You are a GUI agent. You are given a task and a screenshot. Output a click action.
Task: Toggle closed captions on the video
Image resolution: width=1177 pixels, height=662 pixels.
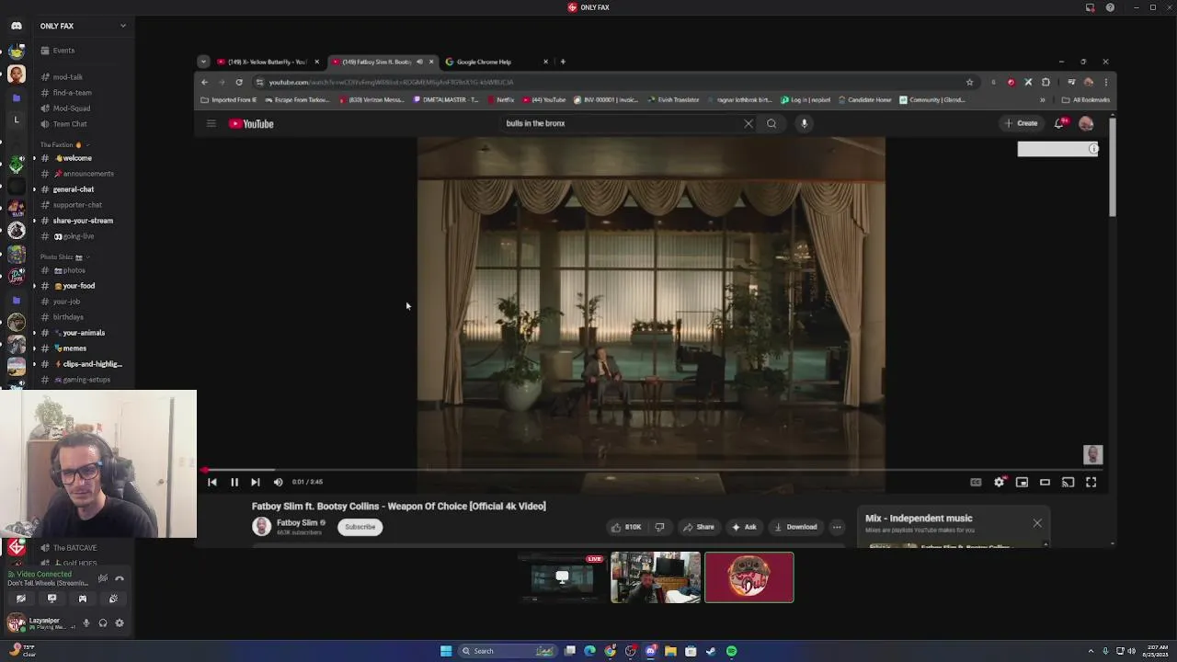(976, 482)
